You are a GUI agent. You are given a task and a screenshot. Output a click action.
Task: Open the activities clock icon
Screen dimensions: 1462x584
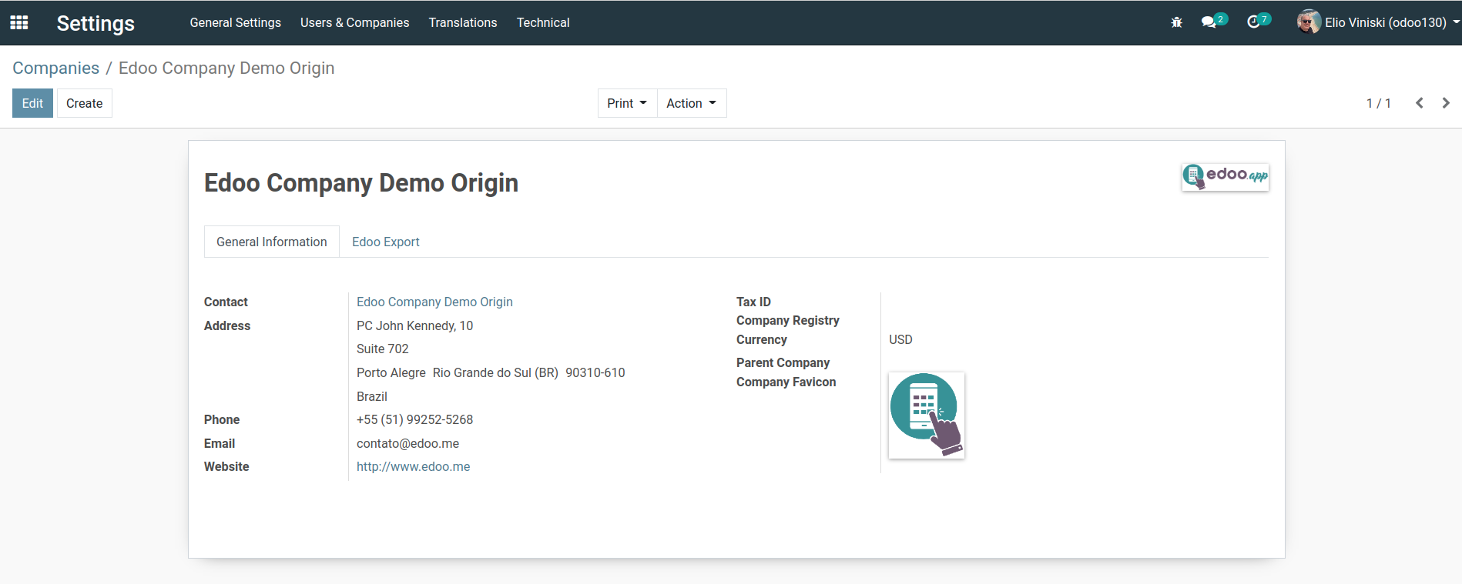(1253, 22)
